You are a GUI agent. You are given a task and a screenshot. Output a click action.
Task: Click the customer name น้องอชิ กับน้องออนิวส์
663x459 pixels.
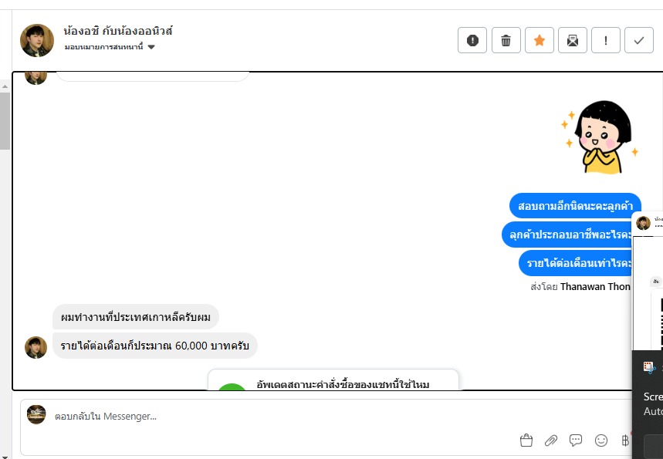[118, 31]
